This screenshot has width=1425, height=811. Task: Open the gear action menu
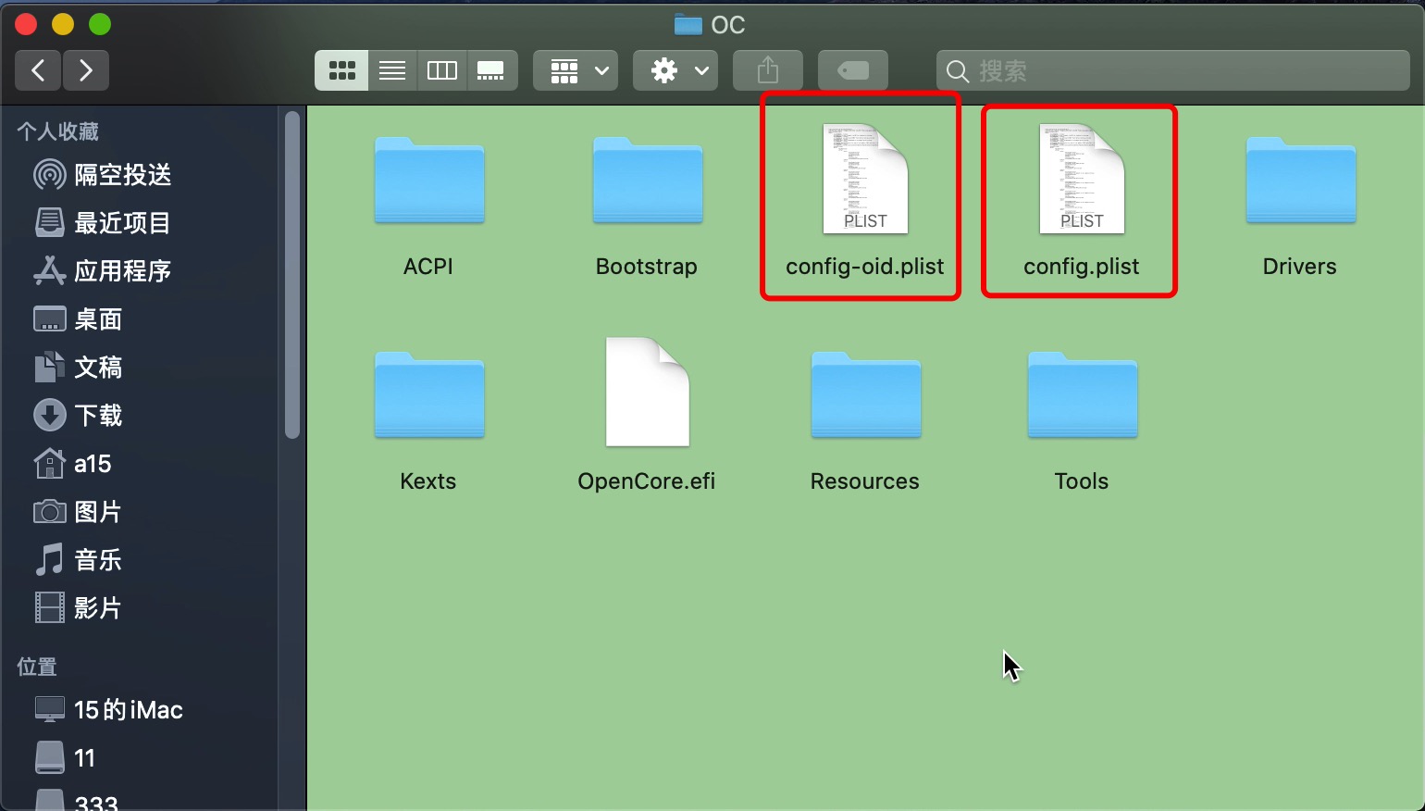click(x=675, y=70)
